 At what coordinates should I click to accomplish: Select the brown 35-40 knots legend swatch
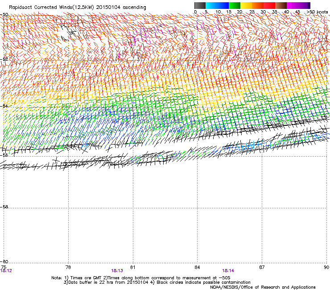281,5
